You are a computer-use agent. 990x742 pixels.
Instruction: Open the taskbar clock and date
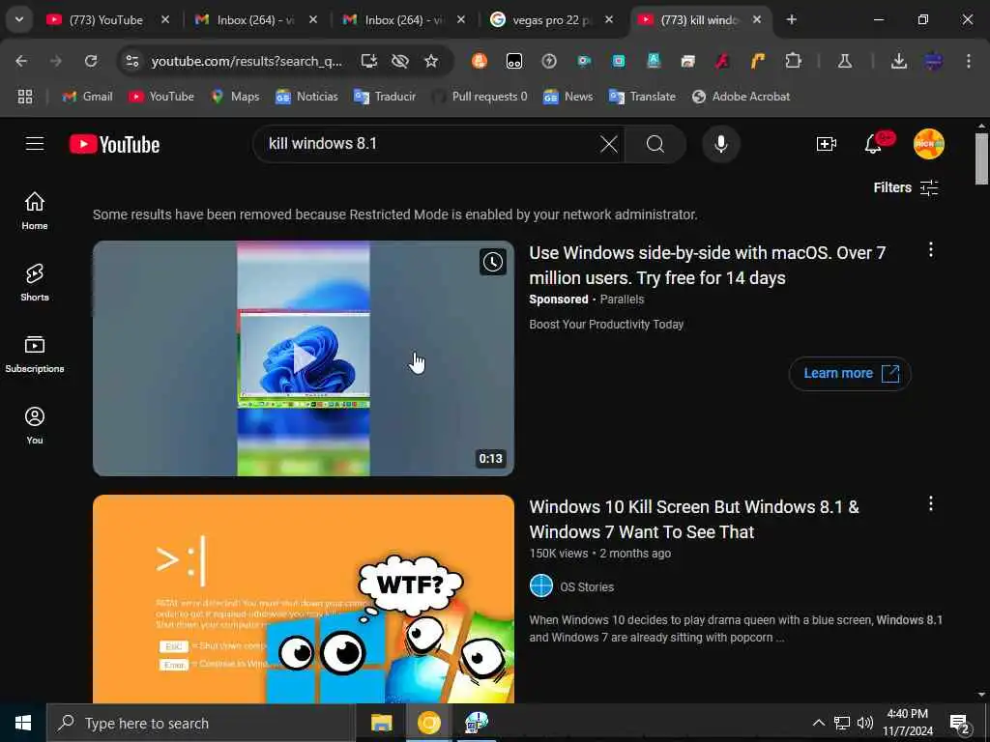click(x=907, y=723)
